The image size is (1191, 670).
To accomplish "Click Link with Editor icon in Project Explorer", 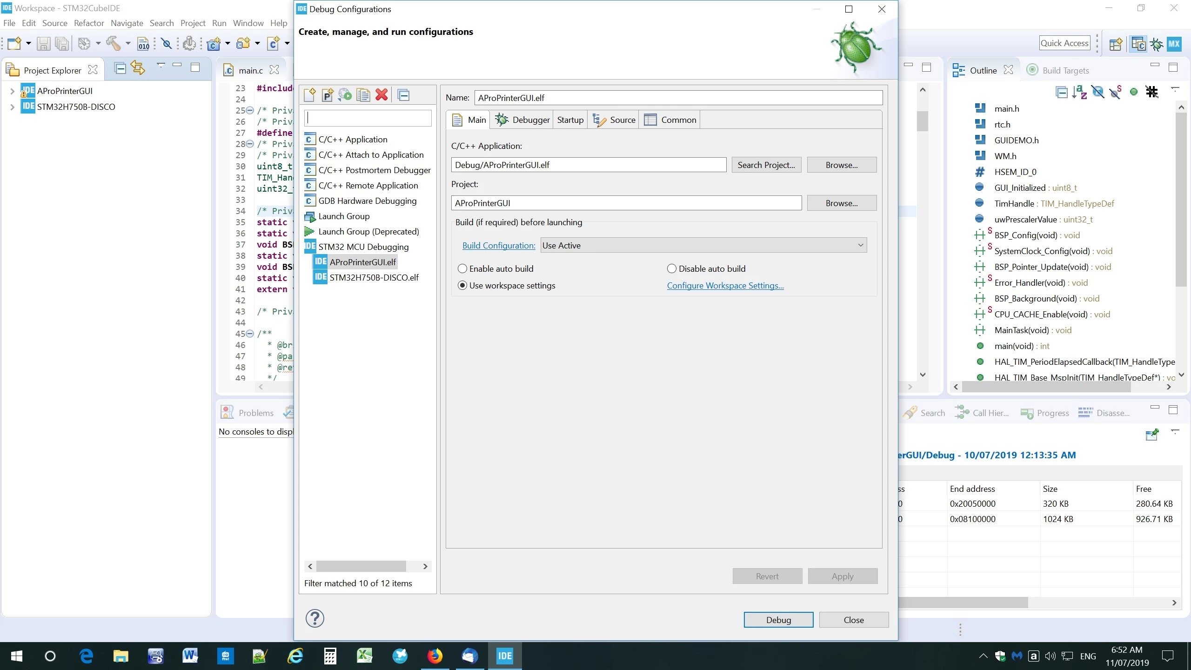I will coord(138,68).
